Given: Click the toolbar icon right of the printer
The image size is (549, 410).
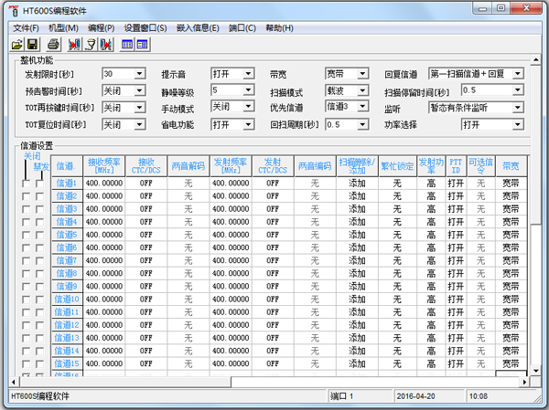Looking at the screenshot, I should pyautogui.click(x=75, y=44).
